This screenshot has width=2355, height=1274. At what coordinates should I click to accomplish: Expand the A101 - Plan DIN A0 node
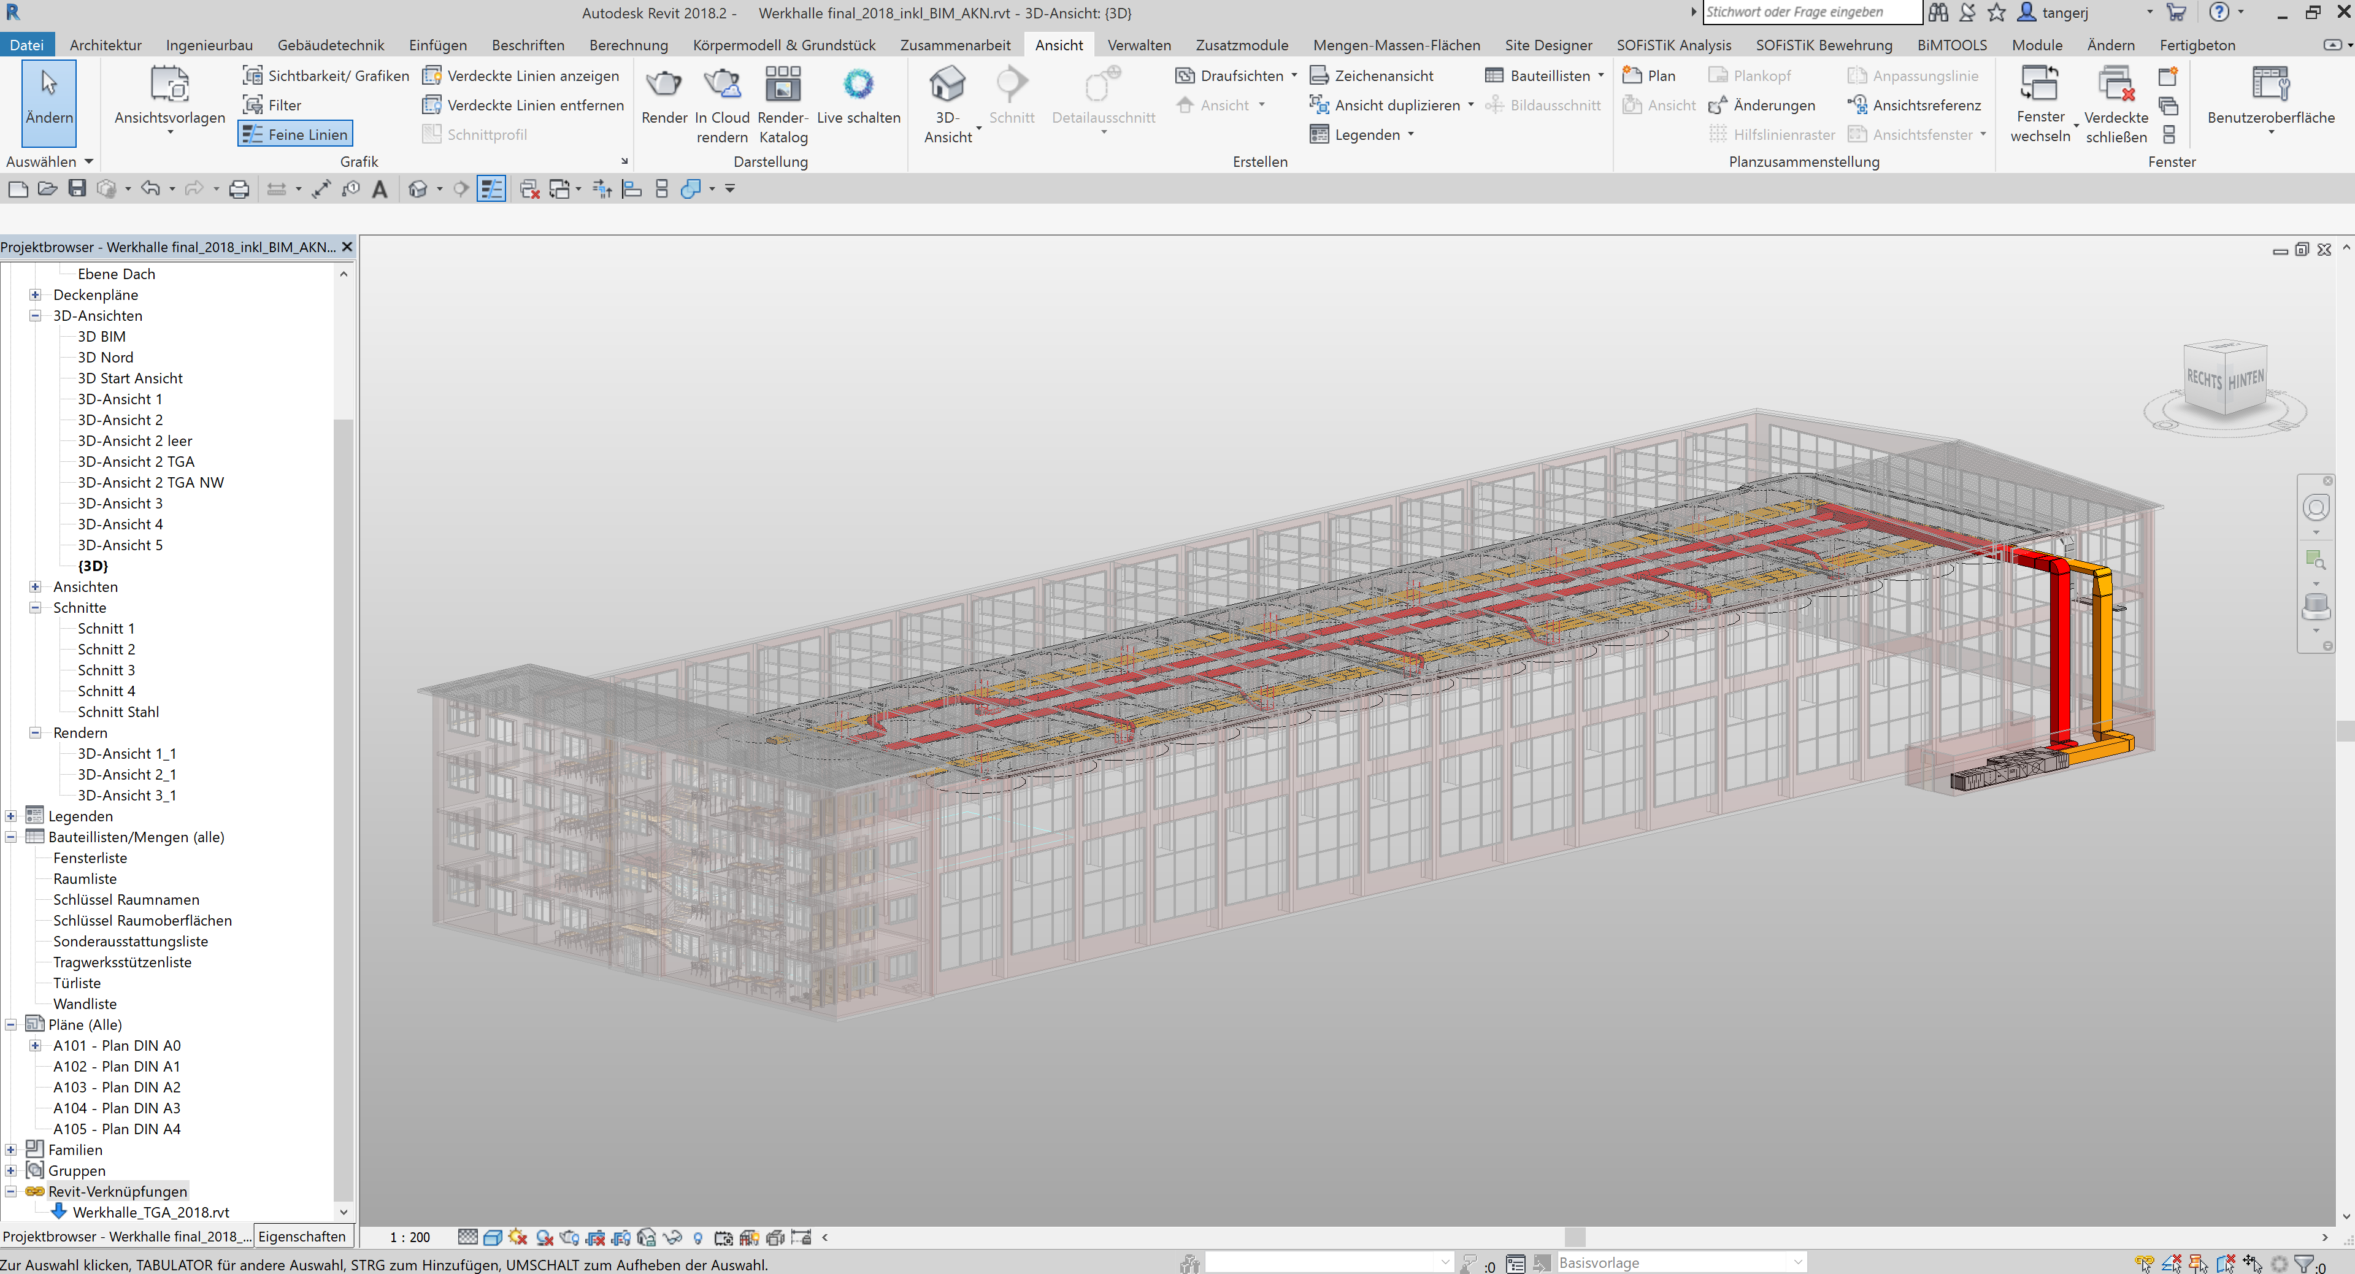point(35,1046)
